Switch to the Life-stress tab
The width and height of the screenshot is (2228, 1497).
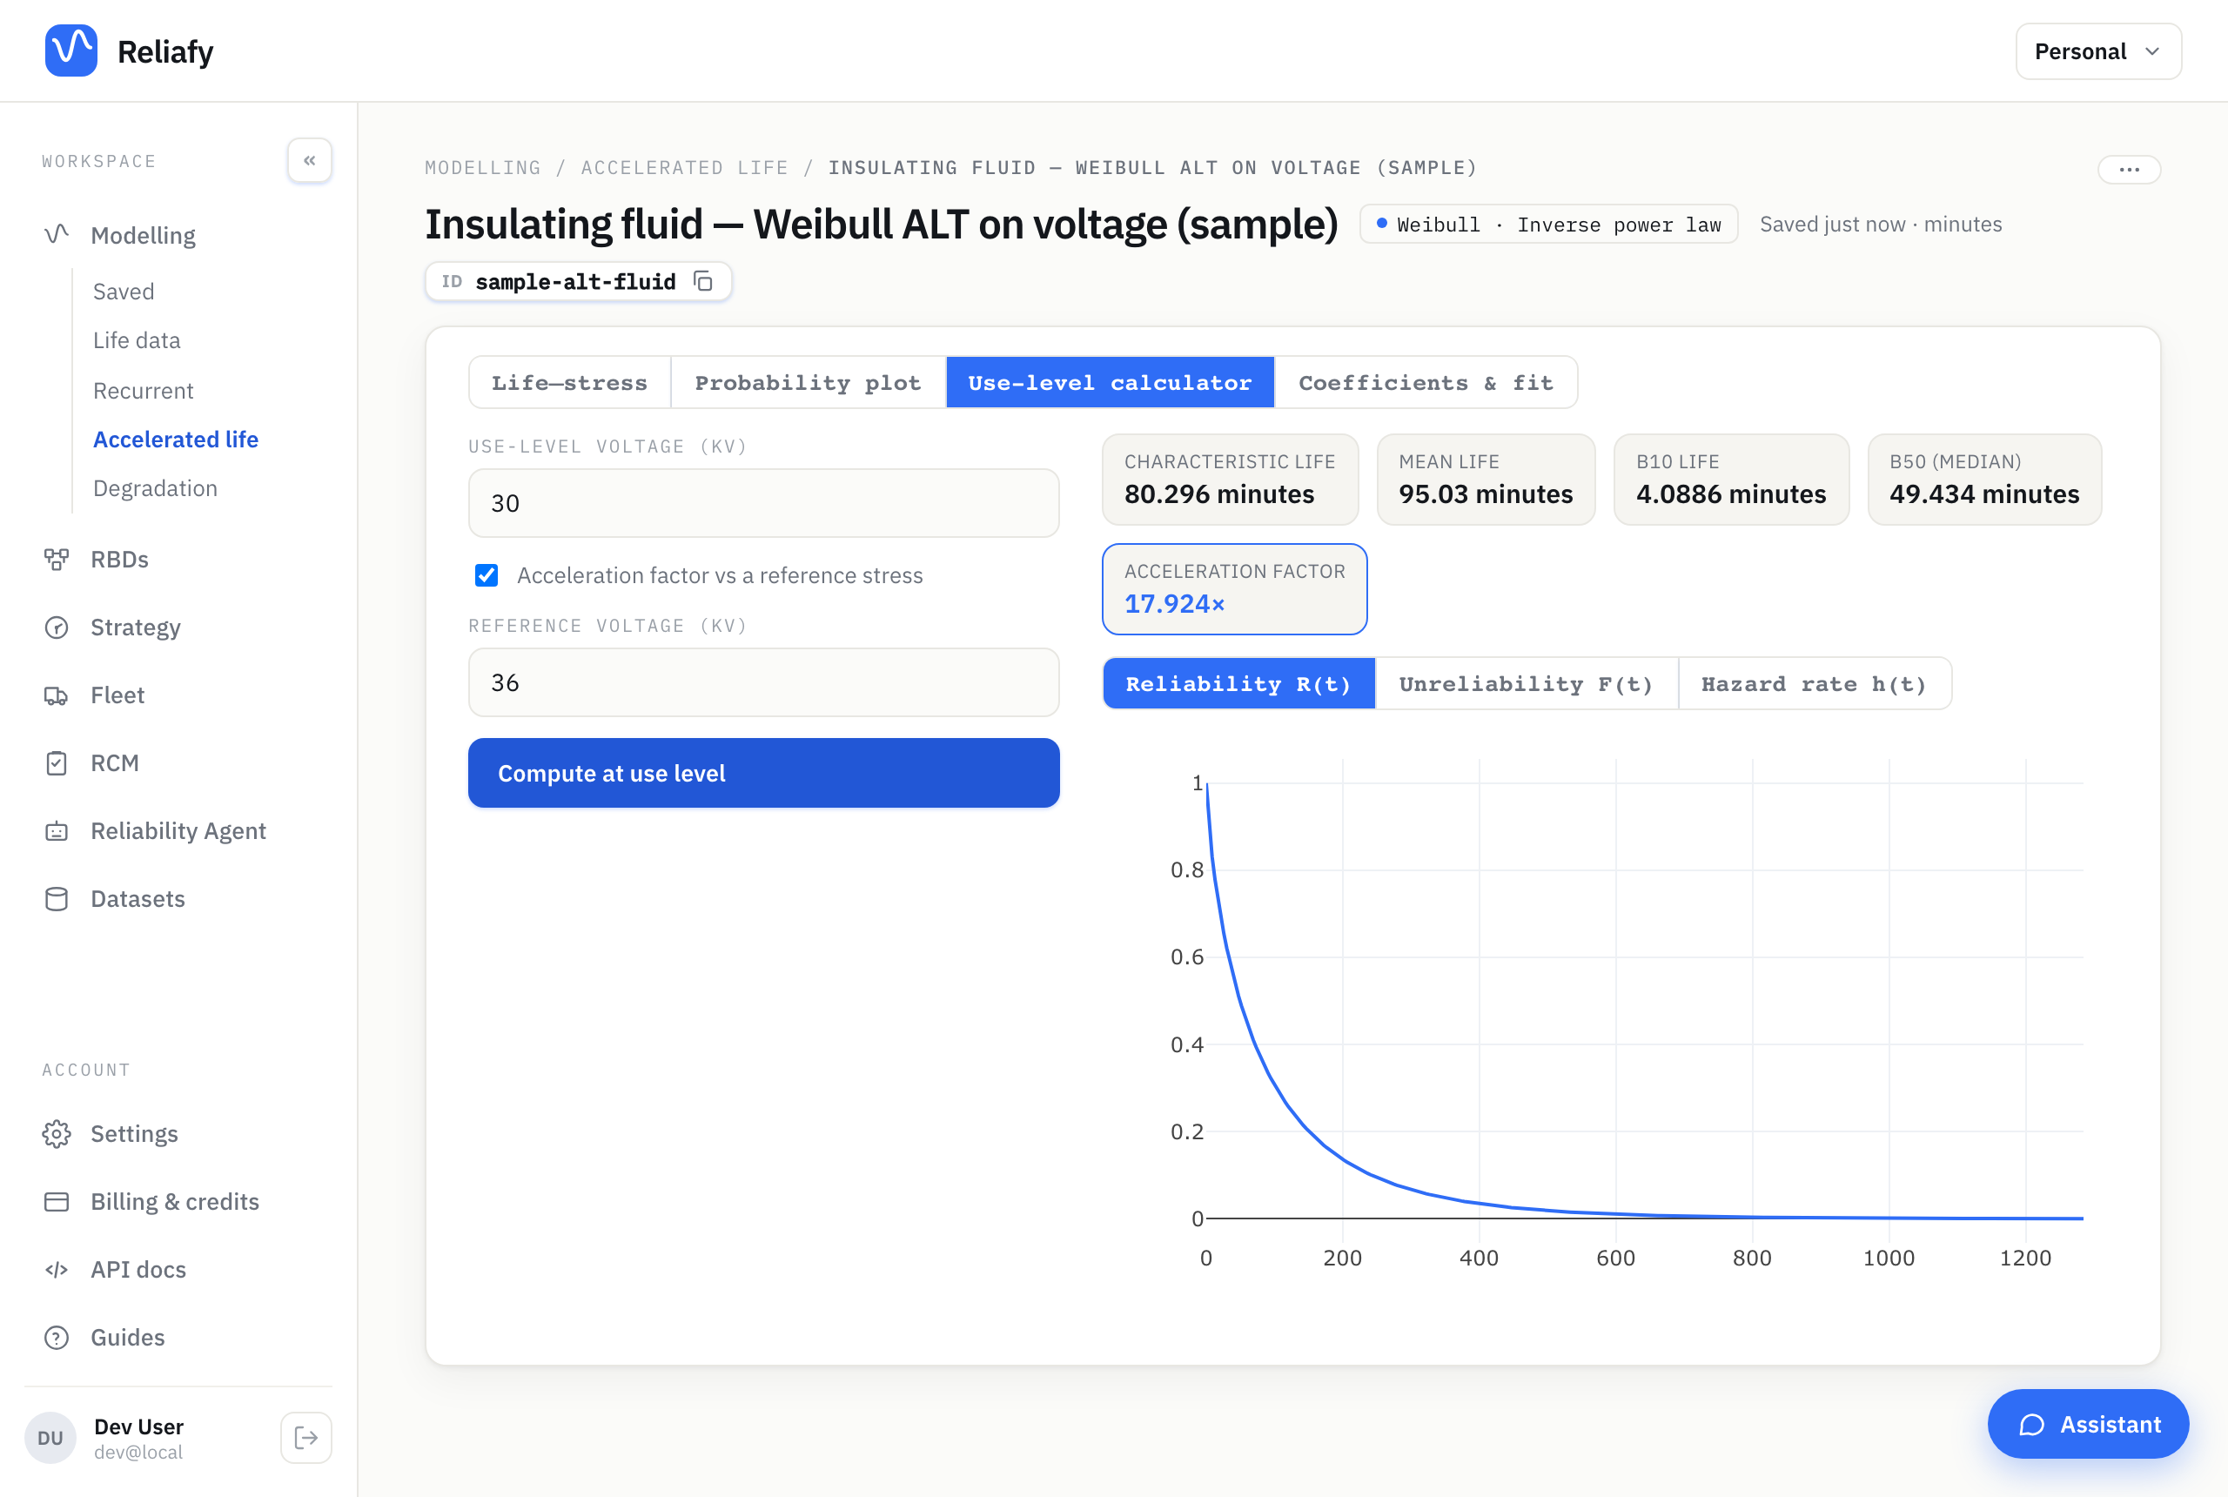tap(570, 383)
